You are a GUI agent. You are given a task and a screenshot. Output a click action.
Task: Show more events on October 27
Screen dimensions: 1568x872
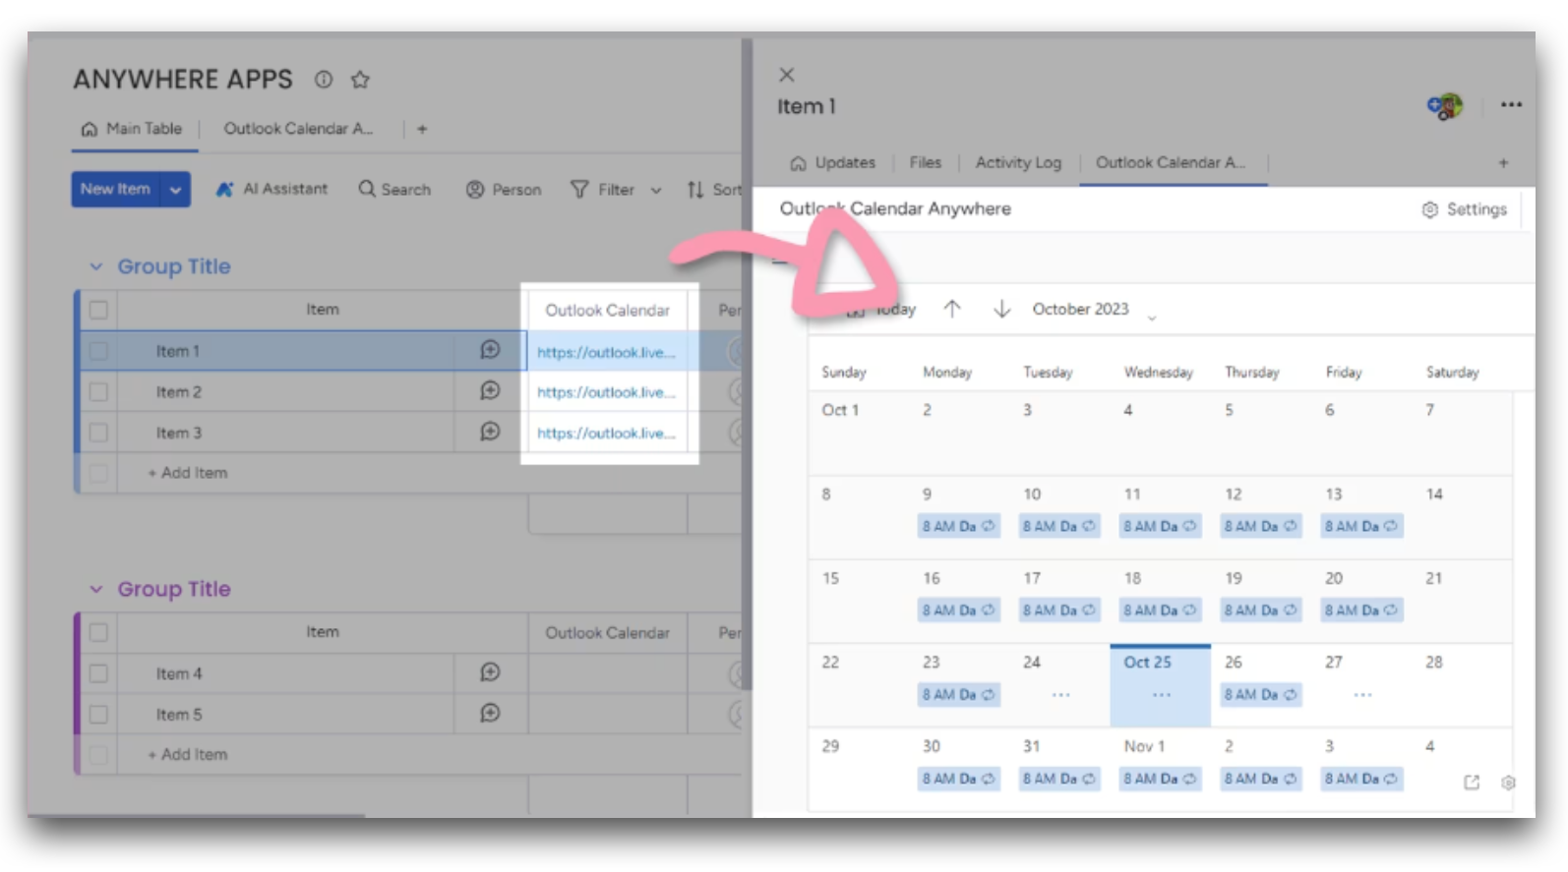tap(1362, 695)
